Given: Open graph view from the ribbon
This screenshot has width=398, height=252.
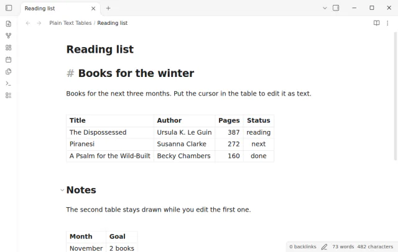Looking at the screenshot, I should (x=8, y=36).
